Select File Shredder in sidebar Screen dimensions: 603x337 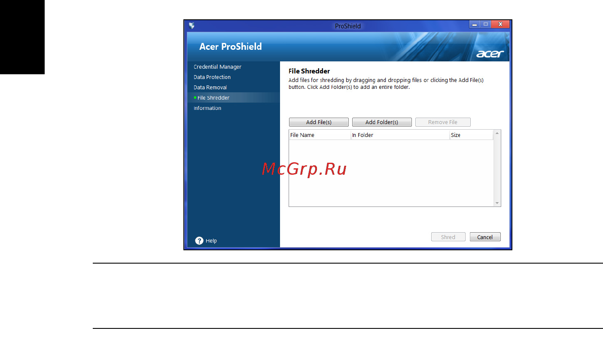pyautogui.click(x=234, y=98)
